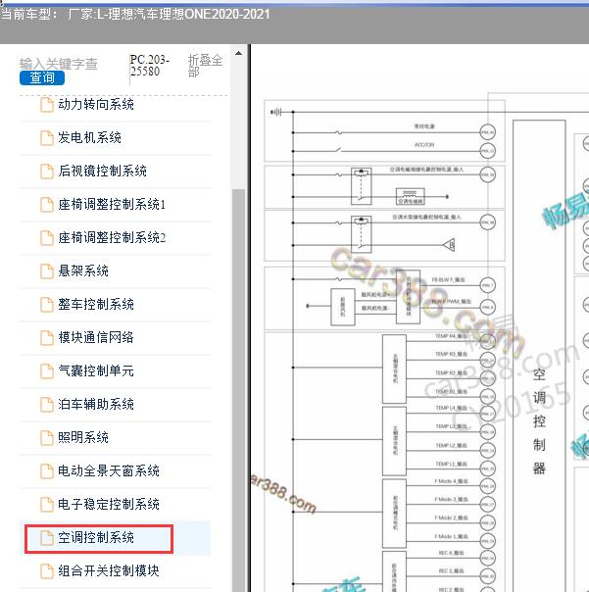Image resolution: width=589 pixels, height=592 pixels.
Task: Click the document icon beside 电动全景天窗系统
Action: [x=47, y=470]
